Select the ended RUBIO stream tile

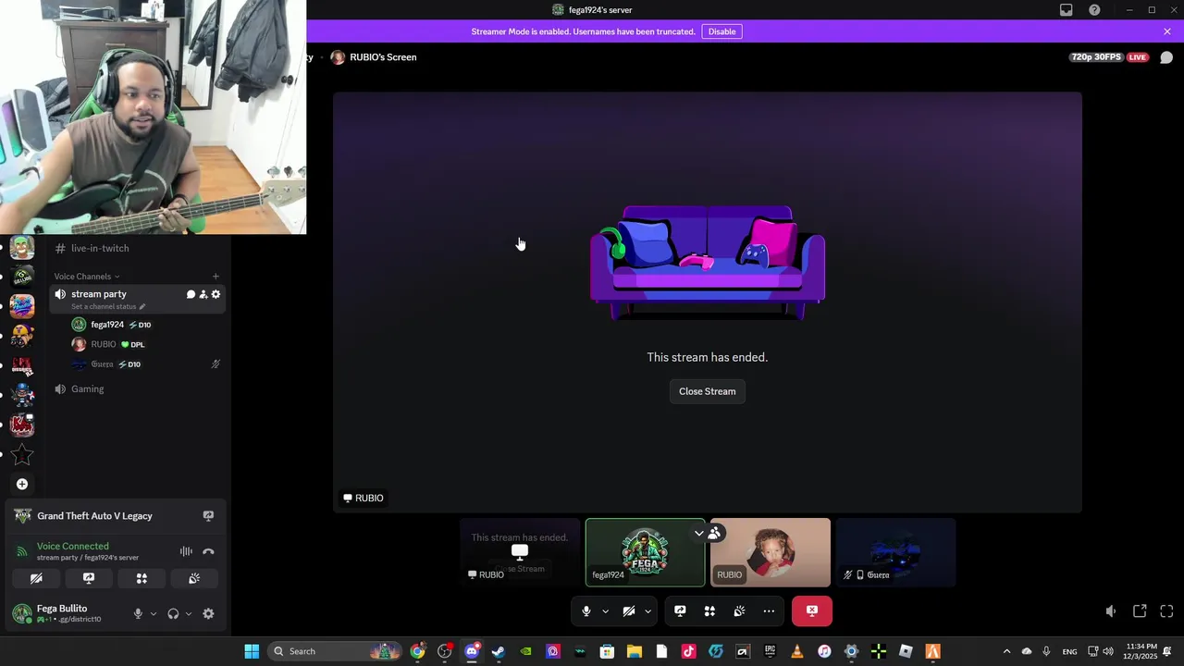coord(520,552)
